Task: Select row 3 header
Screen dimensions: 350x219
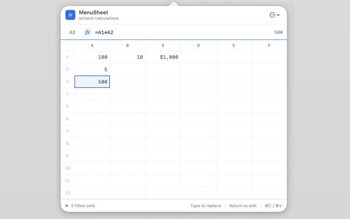Action: (67, 82)
